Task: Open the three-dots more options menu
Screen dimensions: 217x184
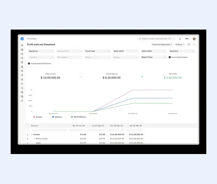Action: point(194,44)
